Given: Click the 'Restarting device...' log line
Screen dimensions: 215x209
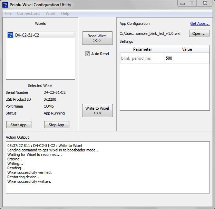Looking at the screenshot, I should point(24,177).
